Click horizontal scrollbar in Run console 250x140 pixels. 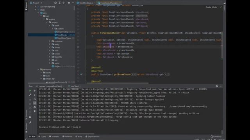point(67,134)
